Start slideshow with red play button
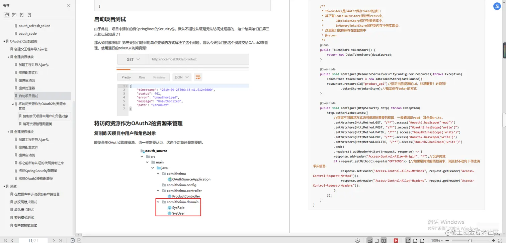The height and width of the screenshot is (243, 506). coord(396,241)
